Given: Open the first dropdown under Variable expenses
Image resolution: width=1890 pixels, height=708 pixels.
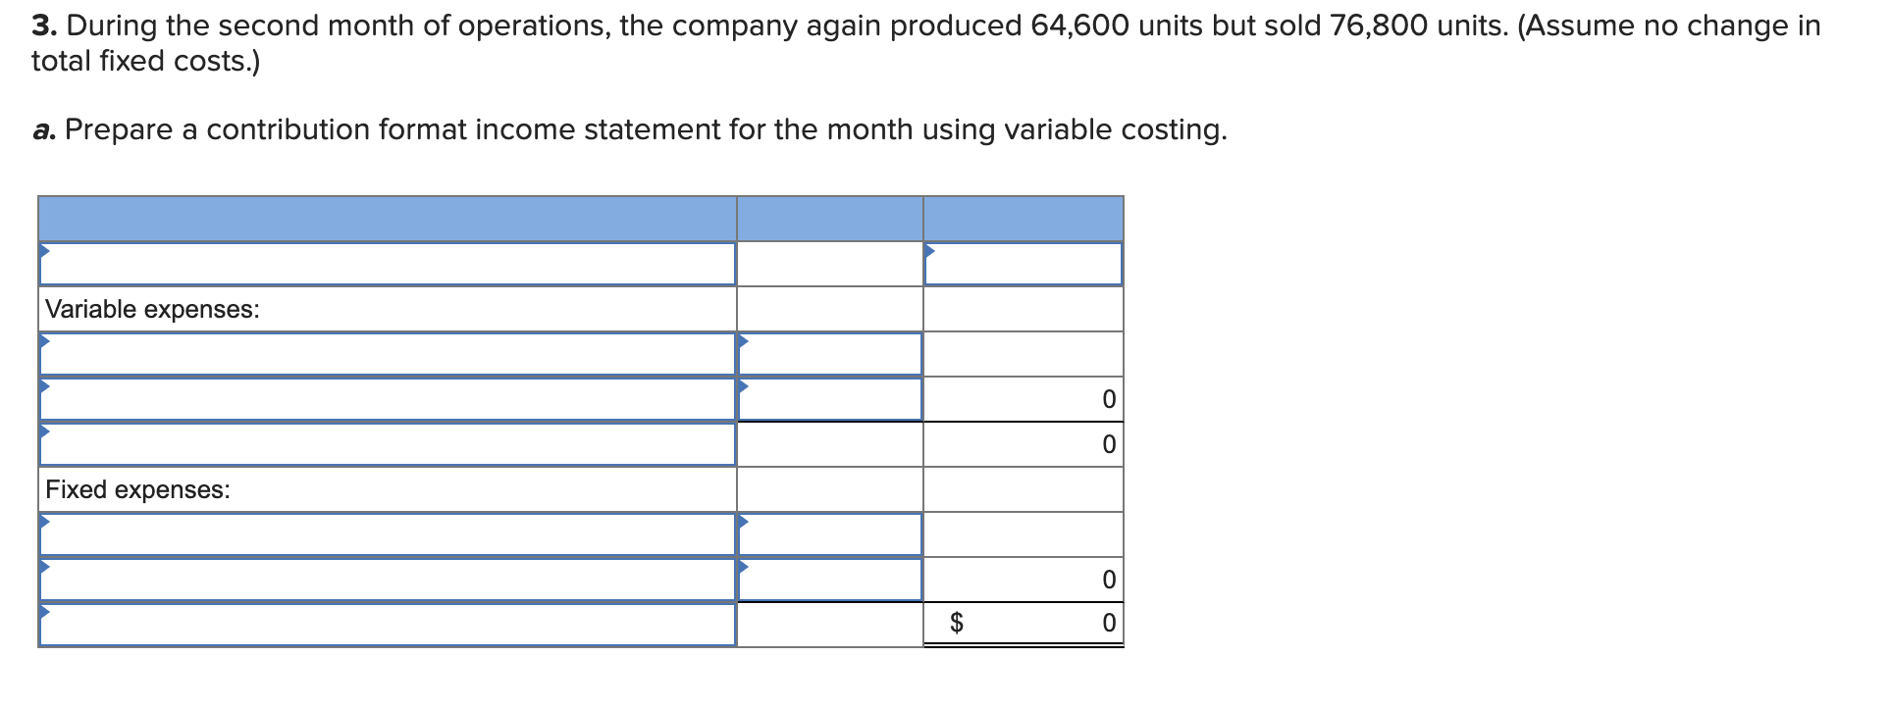Looking at the screenshot, I should coord(388,354).
